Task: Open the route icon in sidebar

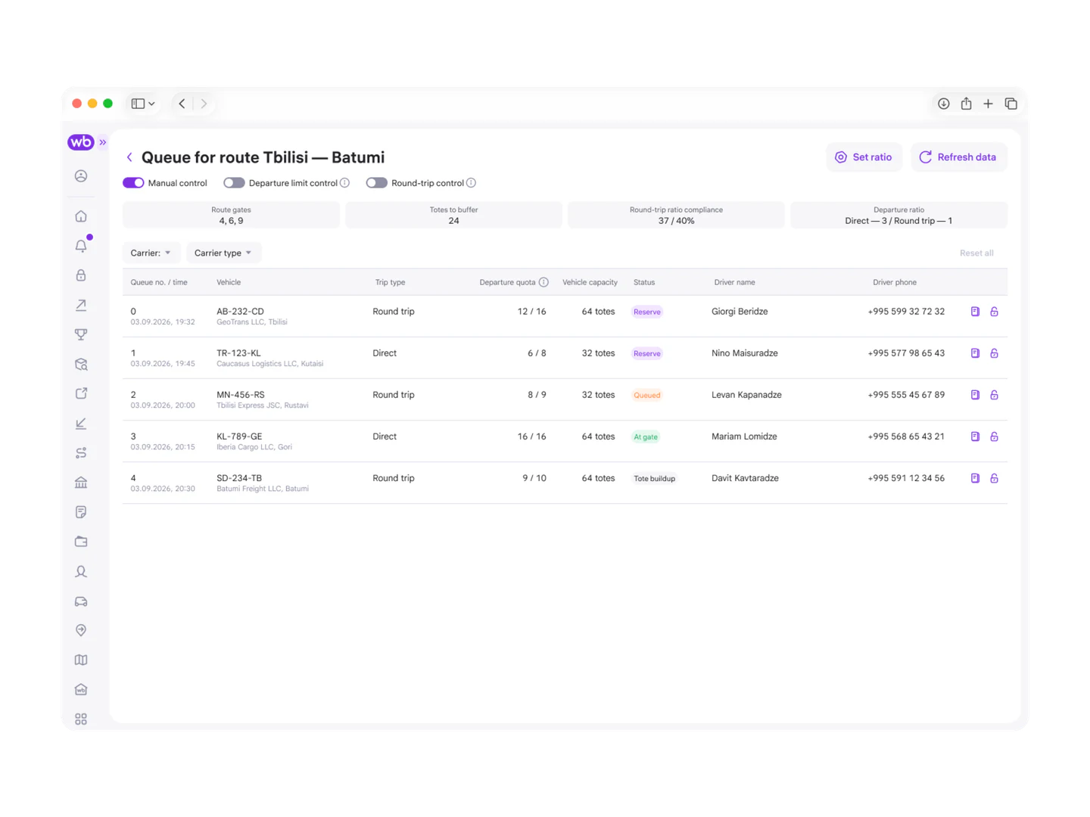Action: (81, 453)
